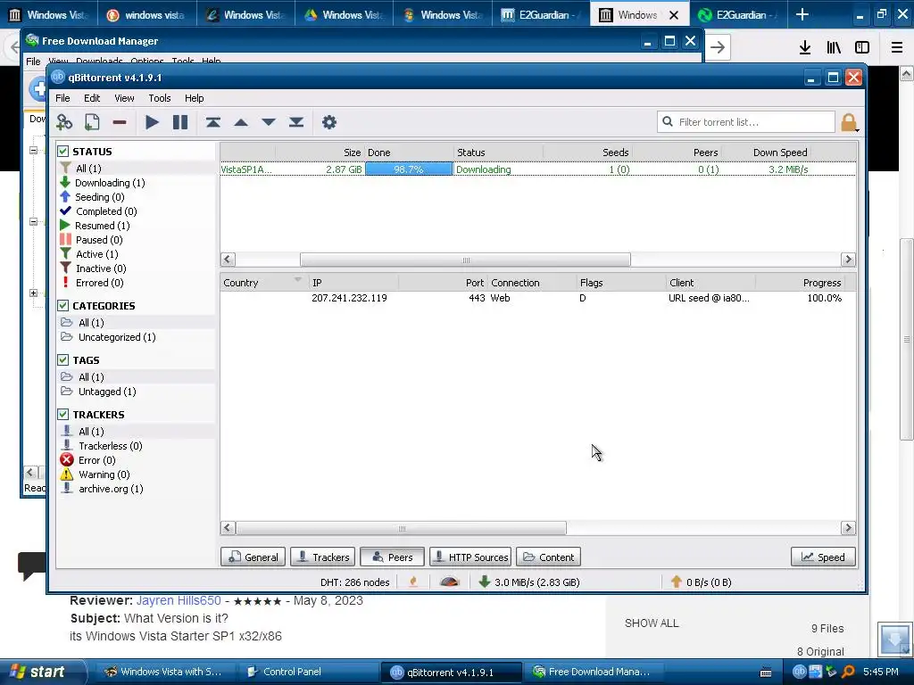The height and width of the screenshot is (685, 914).
Task: Open the Edit menu in qBittorrent
Action: 92,98
